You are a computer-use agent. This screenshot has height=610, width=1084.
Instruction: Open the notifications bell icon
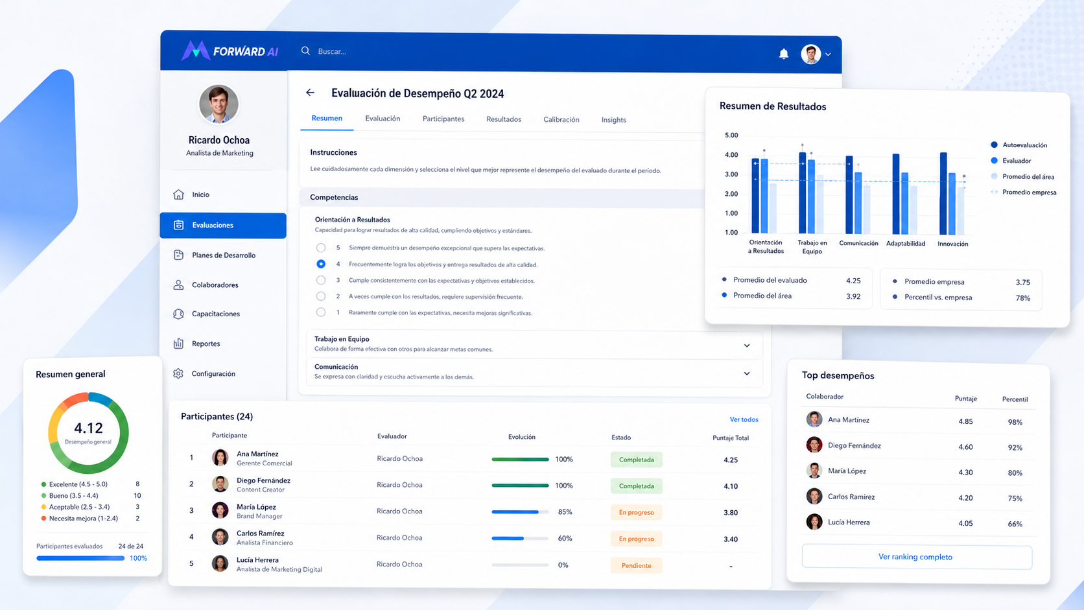tap(783, 54)
